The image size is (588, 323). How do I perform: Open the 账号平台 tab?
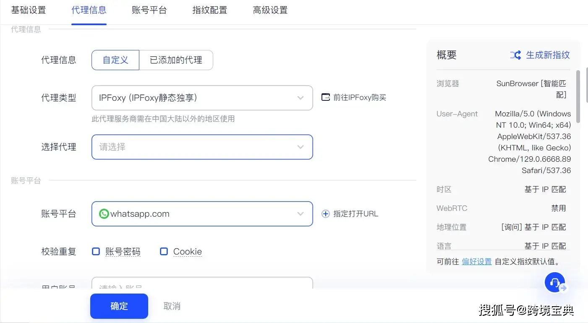point(149,10)
